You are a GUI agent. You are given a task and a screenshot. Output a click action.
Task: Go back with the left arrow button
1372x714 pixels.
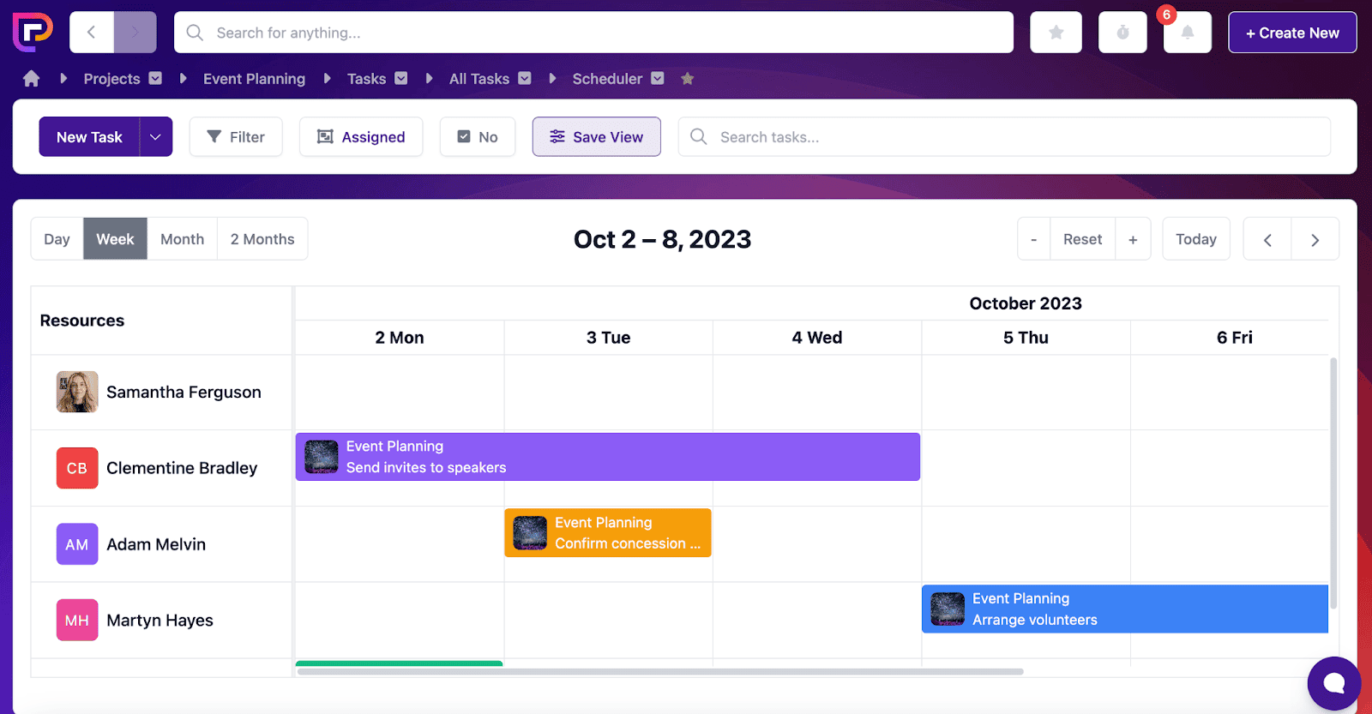tap(91, 33)
